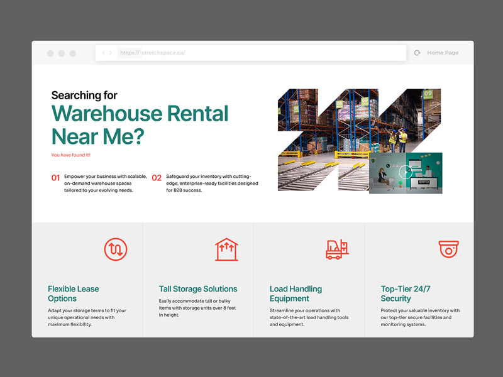
Task: Open the Tall Storage Solutions heading
Action: click(198, 289)
